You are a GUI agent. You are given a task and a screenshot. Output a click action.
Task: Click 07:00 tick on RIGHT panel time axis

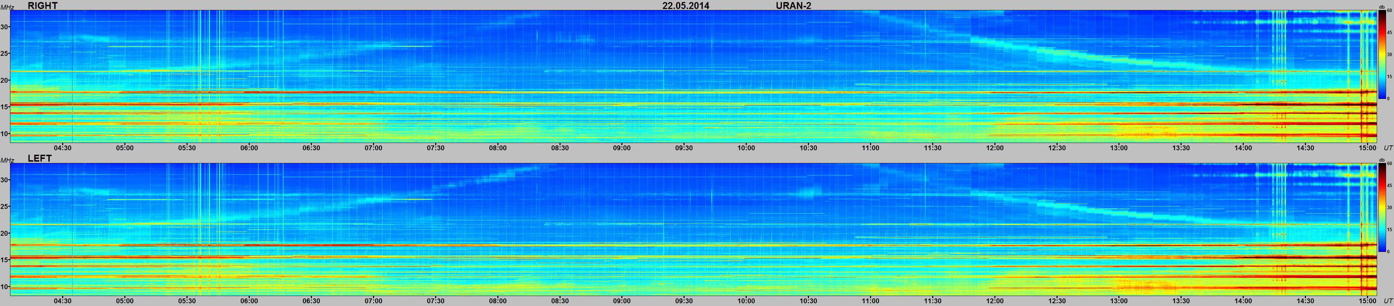(373, 148)
